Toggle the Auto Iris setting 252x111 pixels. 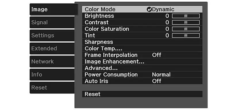click(142, 81)
